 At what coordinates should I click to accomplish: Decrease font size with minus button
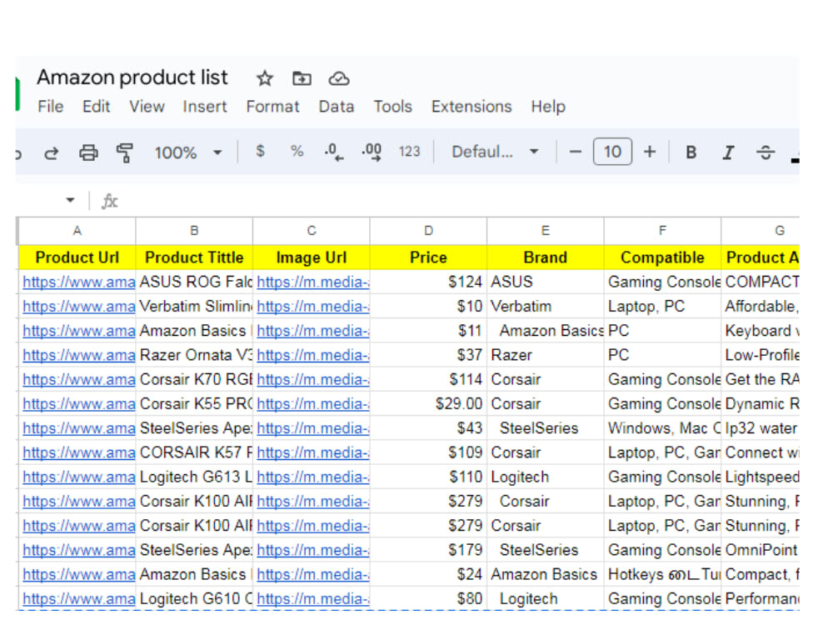coord(575,152)
